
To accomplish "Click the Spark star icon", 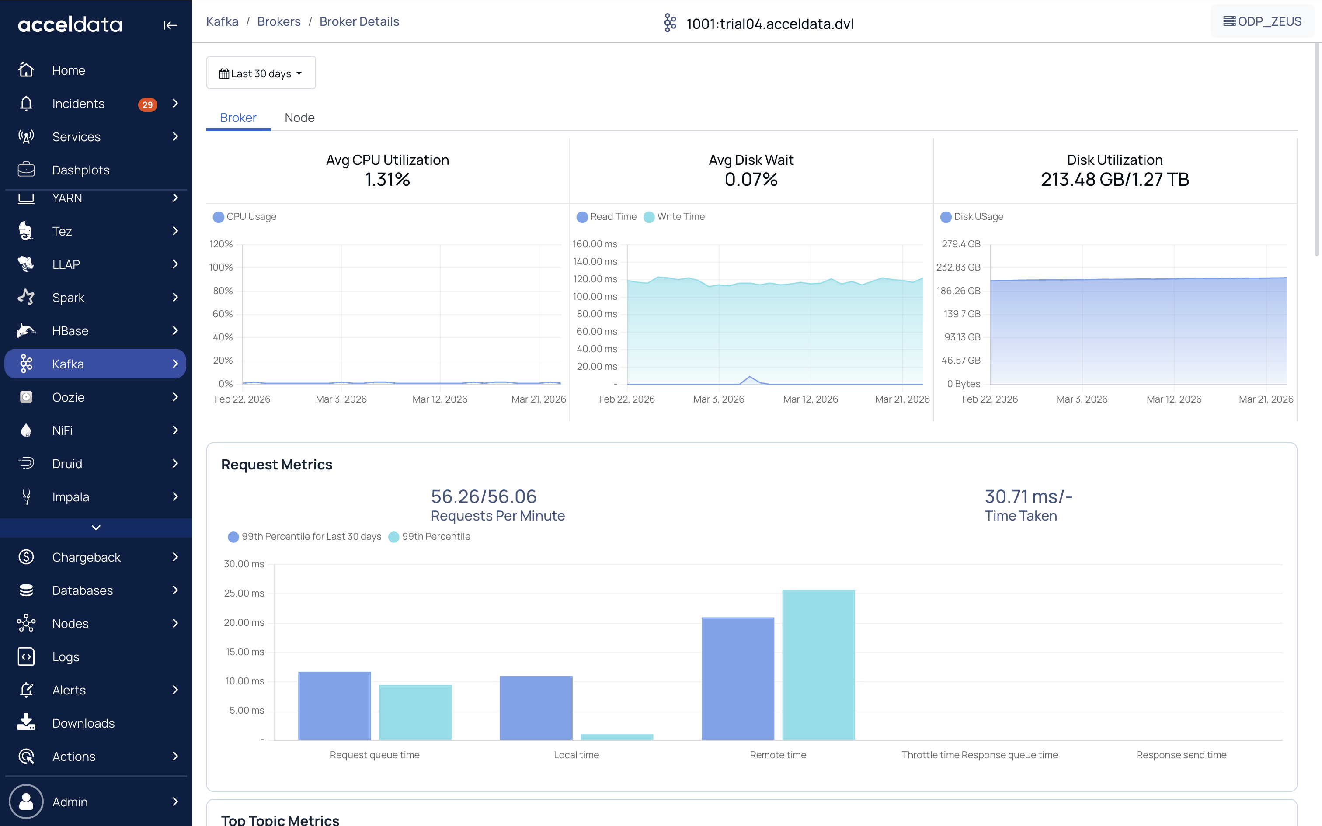I will tap(26, 297).
